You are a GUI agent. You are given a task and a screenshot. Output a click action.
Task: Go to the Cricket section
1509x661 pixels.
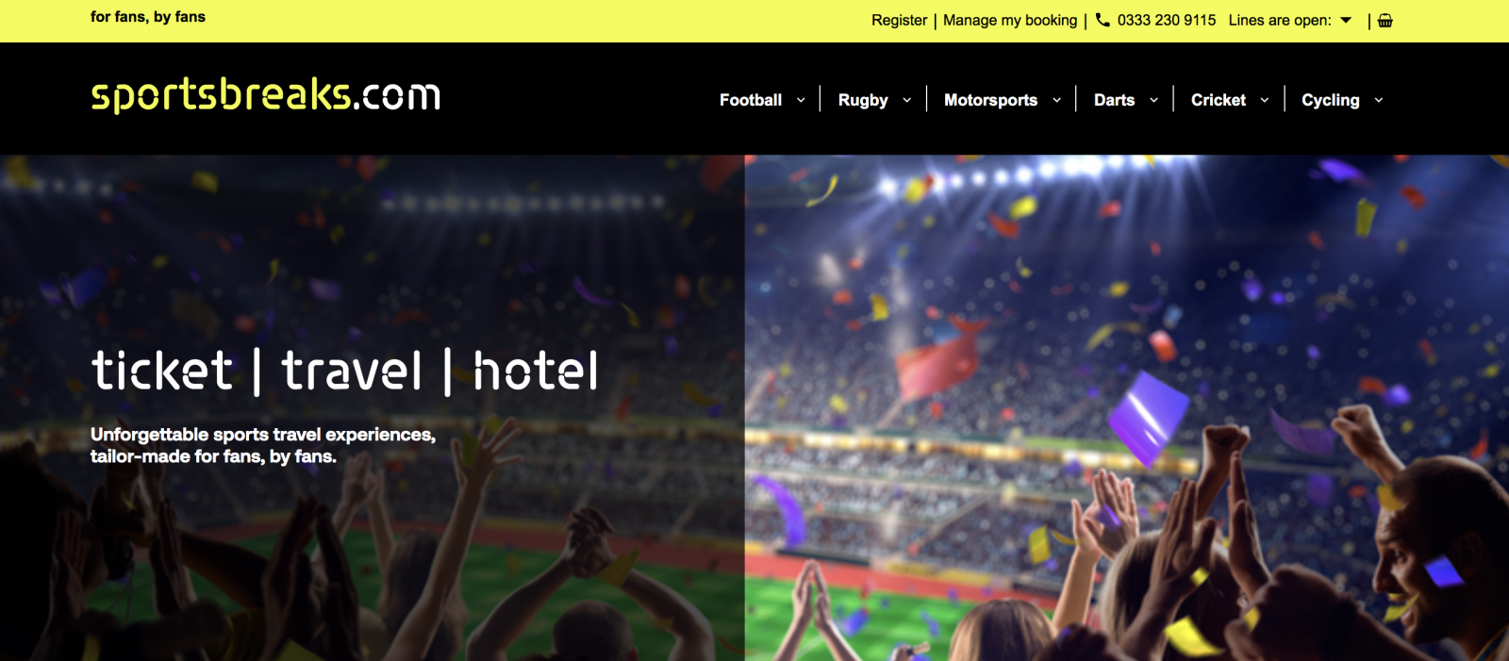click(x=1219, y=100)
